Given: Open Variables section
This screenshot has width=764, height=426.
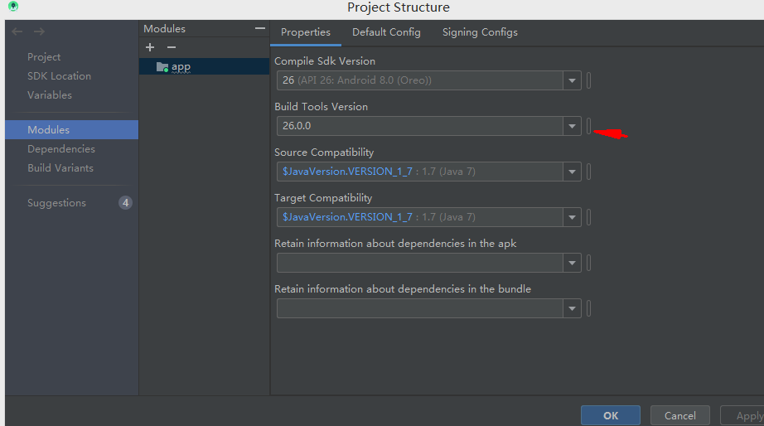Looking at the screenshot, I should point(49,95).
